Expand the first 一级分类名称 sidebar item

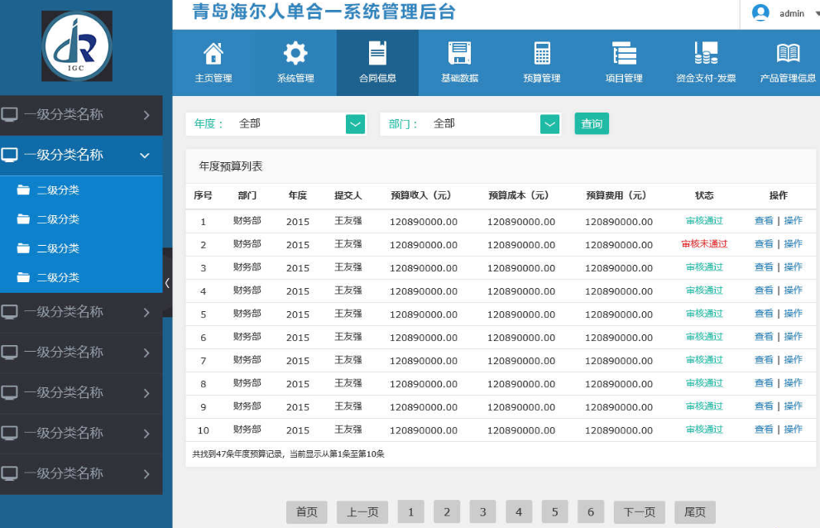[x=80, y=115]
